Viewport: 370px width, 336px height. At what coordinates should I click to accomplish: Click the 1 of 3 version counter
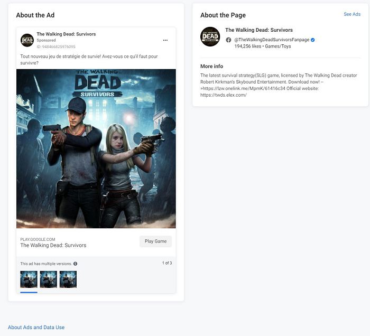[166, 263]
